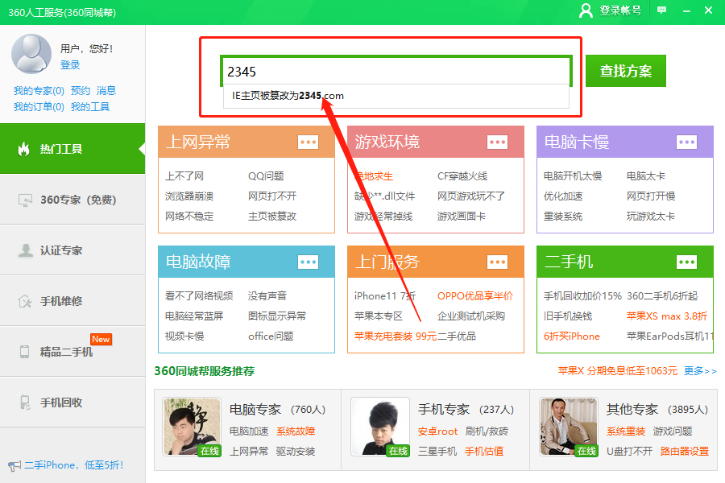Click the 上不了网 item
The height and width of the screenshot is (483, 725).
coord(184,176)
